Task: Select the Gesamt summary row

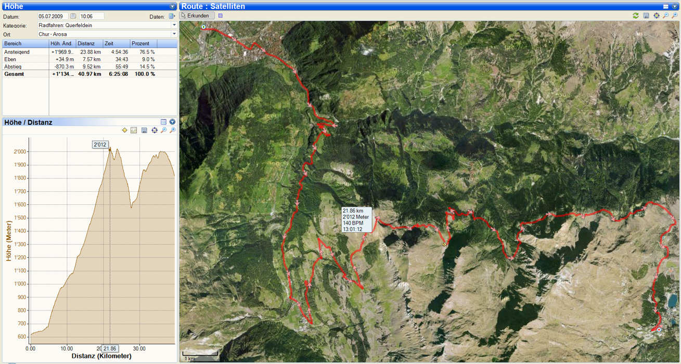Action: pyautogui.click(x=89, y=74)
